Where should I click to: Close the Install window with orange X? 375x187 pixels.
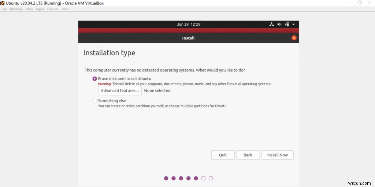(294, 38)
